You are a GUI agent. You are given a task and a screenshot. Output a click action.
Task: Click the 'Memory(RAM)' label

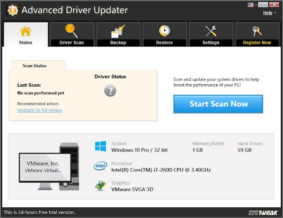(x=208, y=144)
